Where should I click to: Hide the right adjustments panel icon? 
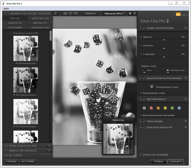point(135,13)
